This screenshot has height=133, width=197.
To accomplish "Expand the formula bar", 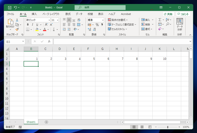I will pos(190,41).
